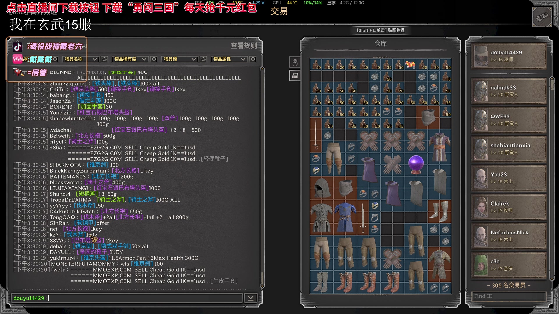Reset the 物品属性 filter with refresh icon

click(x=253, y=59)
